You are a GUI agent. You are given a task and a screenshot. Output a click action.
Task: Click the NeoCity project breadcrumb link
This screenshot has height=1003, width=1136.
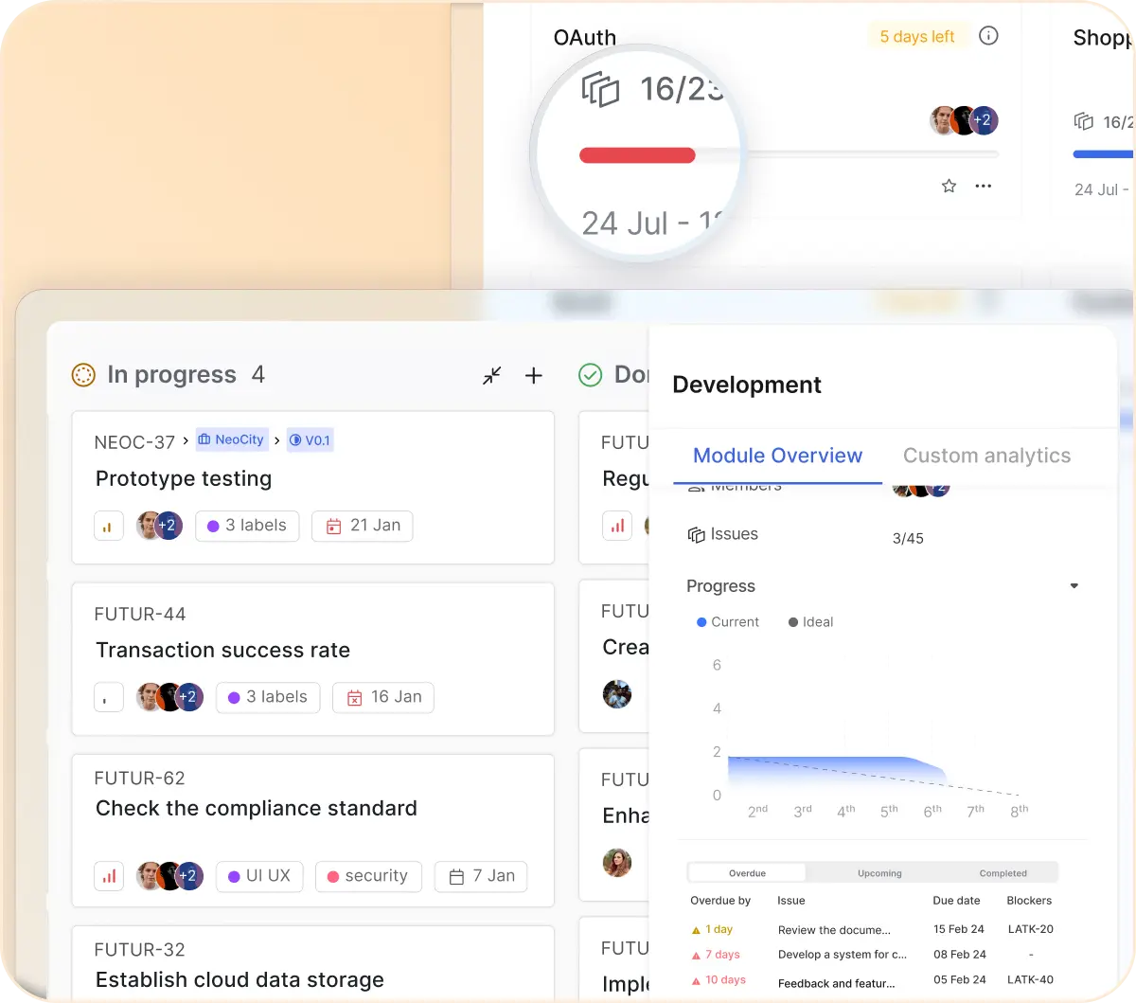pos(231,440)
